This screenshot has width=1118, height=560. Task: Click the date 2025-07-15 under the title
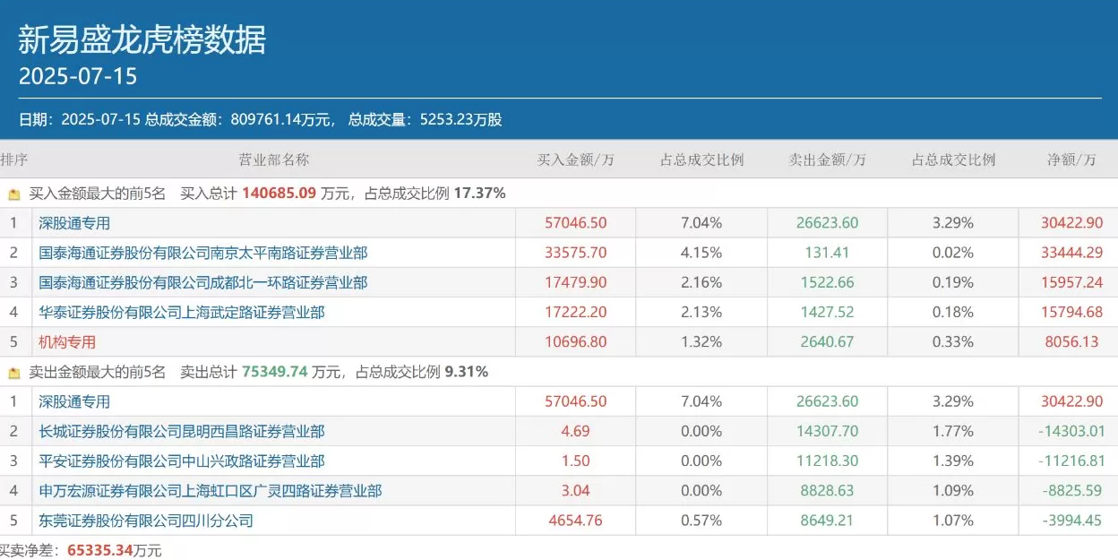78,76
